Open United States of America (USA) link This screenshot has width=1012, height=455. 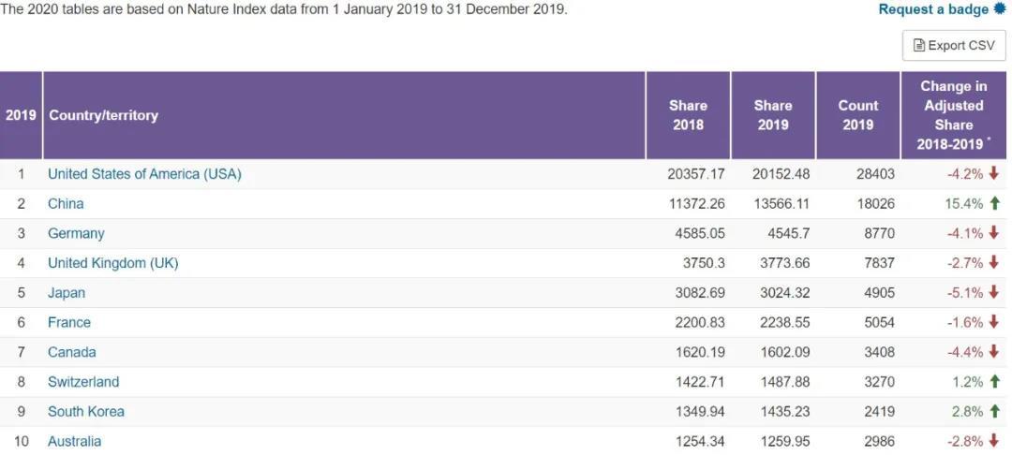[144, 174]
